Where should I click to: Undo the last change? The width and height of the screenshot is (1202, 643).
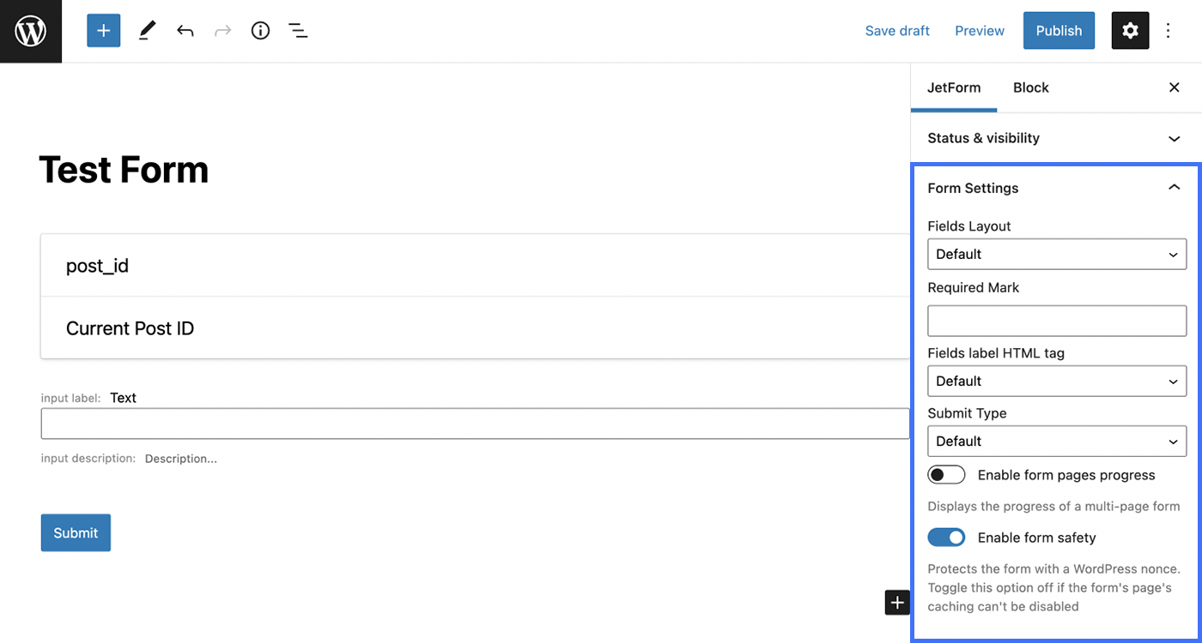coord(185,30)
